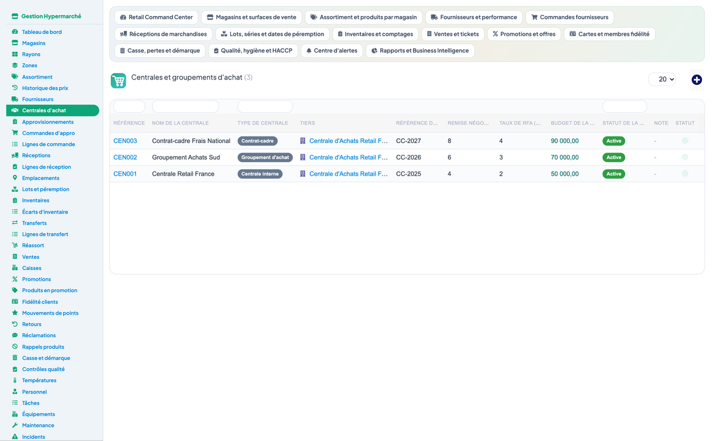Open Cartes et membres fidélité tab
The image size is (712, 441).
609,34
